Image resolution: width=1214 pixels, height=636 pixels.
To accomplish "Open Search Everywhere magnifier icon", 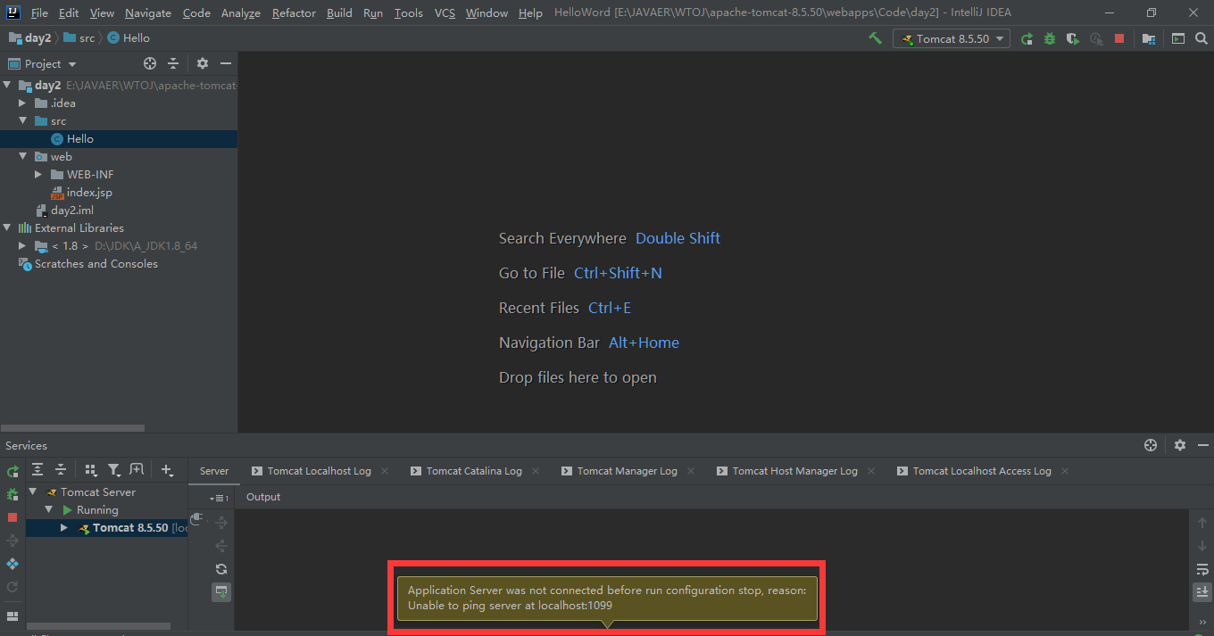I will click(x=1201, y=38).
